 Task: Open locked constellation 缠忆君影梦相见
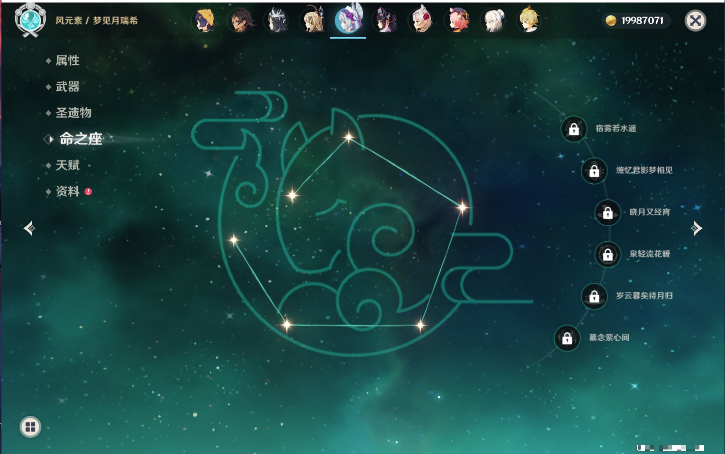point(594,171)
